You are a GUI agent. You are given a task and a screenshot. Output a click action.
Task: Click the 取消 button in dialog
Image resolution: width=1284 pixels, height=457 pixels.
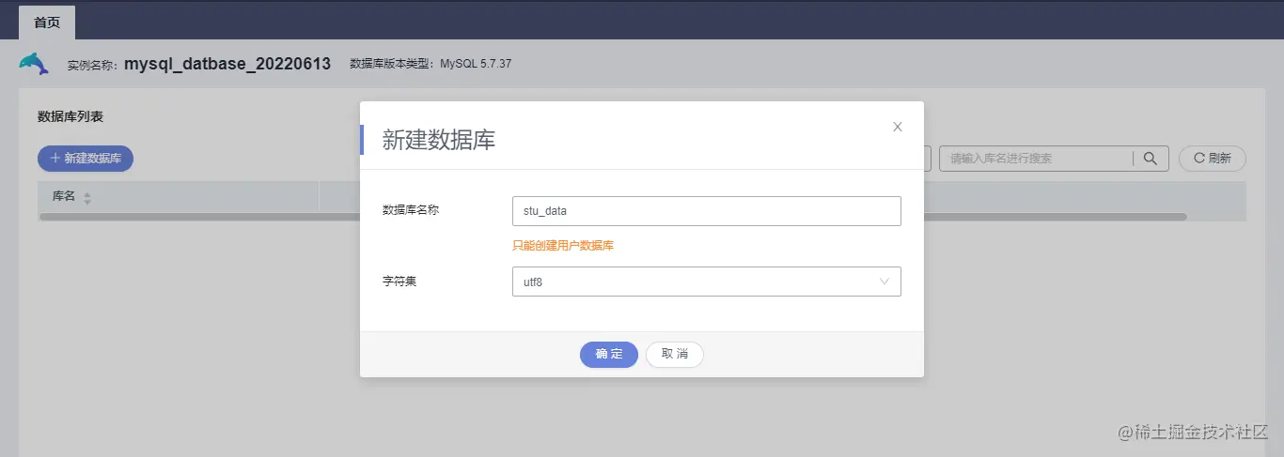675,355
